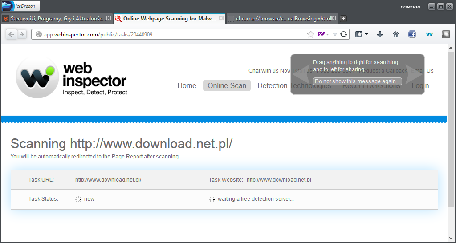Click the Scanning http://www.download.net.pl/ heading
456x243 pixels.
[122, 144]
